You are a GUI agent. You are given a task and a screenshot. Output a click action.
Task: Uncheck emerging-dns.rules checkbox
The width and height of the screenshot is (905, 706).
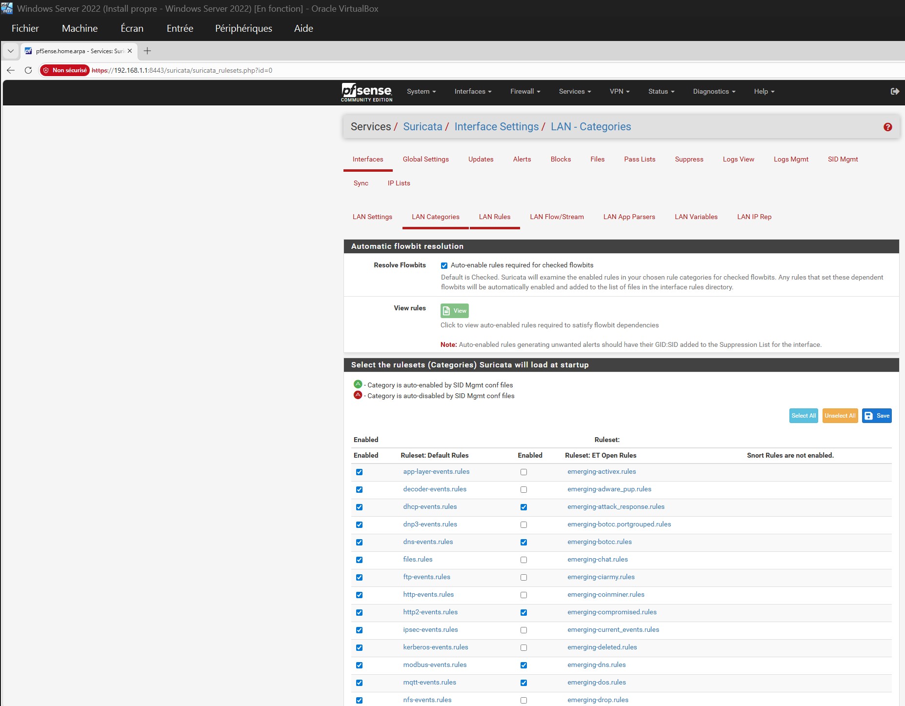(523, 665)
